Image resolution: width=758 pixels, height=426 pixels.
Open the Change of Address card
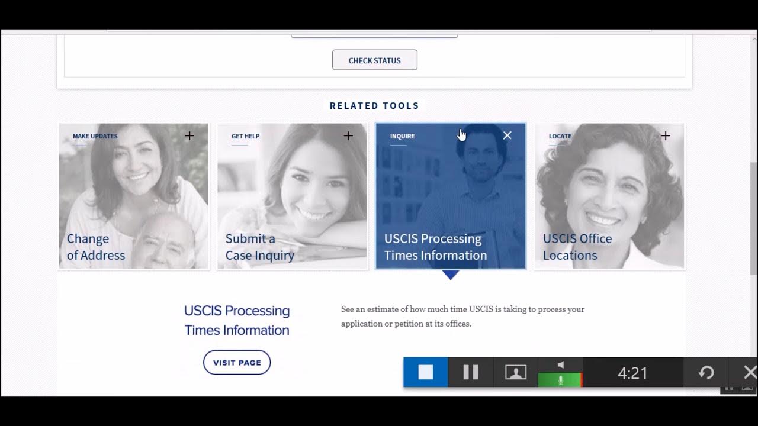point(133,196)
